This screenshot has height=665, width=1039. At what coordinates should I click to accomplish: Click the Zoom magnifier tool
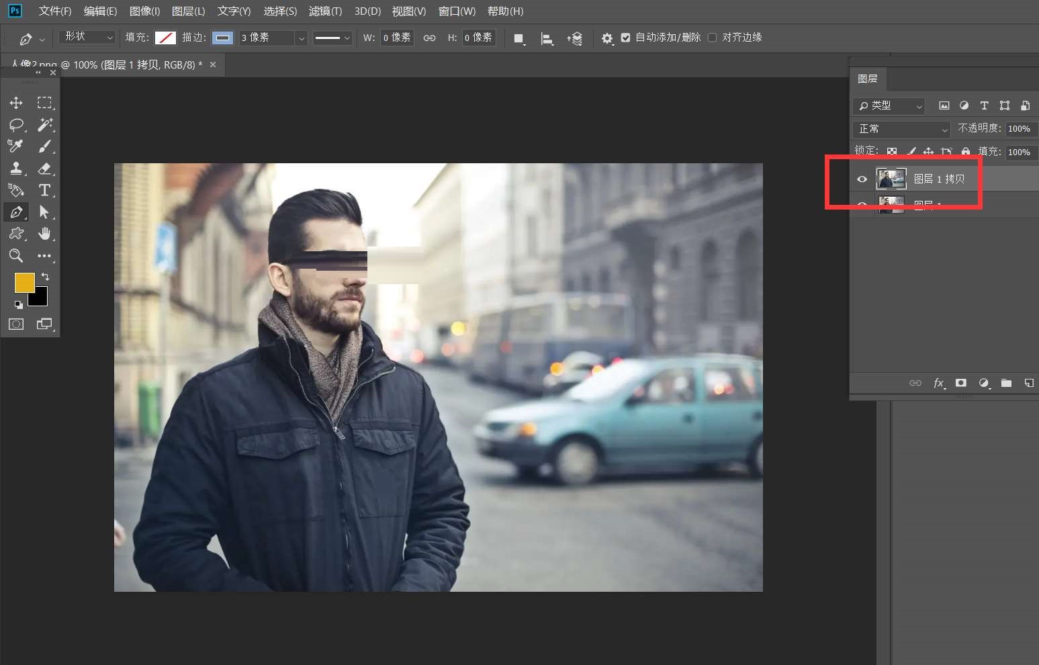coord(16,256)
